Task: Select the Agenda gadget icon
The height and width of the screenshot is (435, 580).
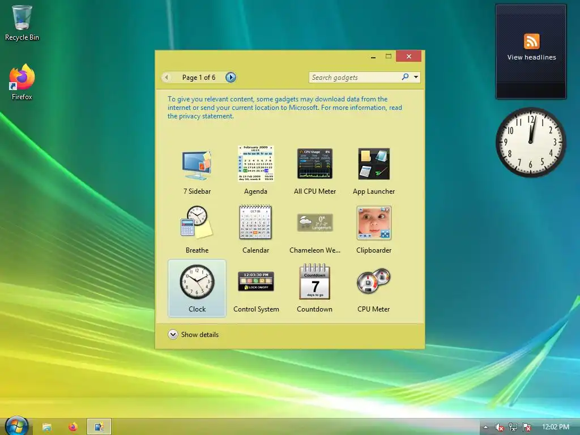Action: tap(255, 164)
